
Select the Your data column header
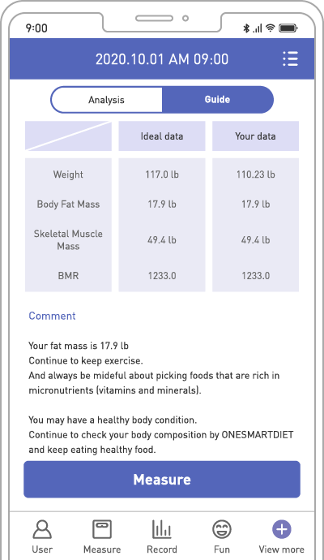[x=255, y=136]
